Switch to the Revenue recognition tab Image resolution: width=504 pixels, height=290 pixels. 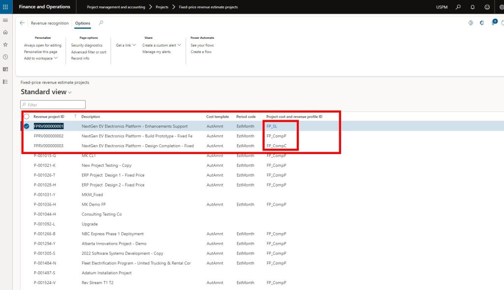point(49,23)
